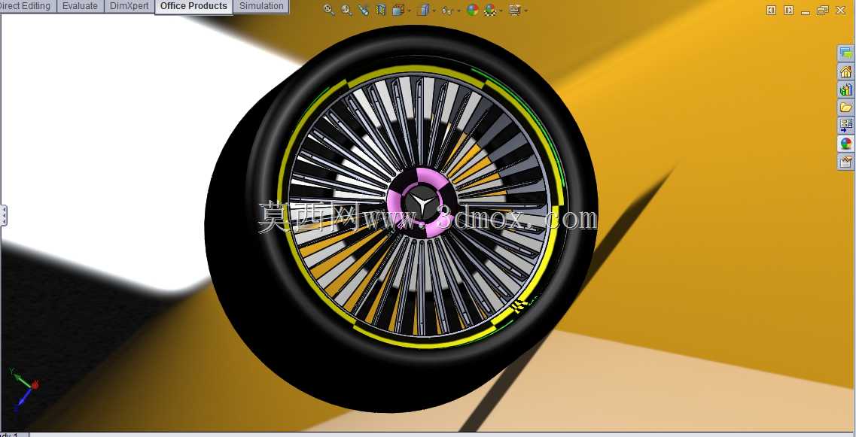Open the Display Style icon
Screen dimensions: 856x437
click(422, 10)
